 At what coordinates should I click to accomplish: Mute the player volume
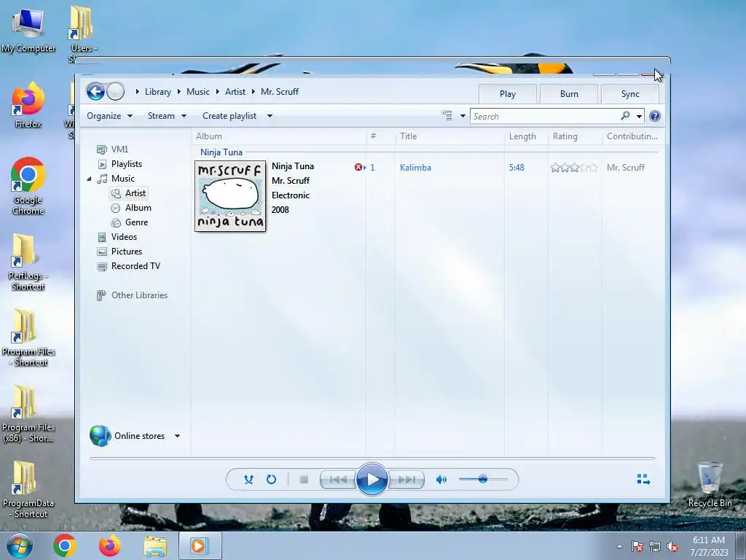441,480
